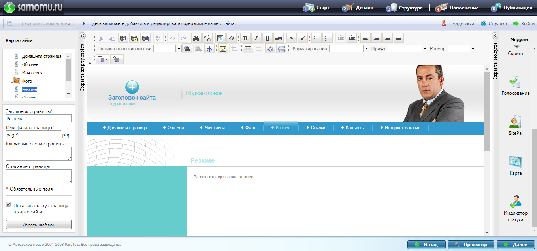Image resolution: width=537 pixels, height=251 pixels.
Task: Click Paste from Word icon
Action: click(x=145, y=38)
